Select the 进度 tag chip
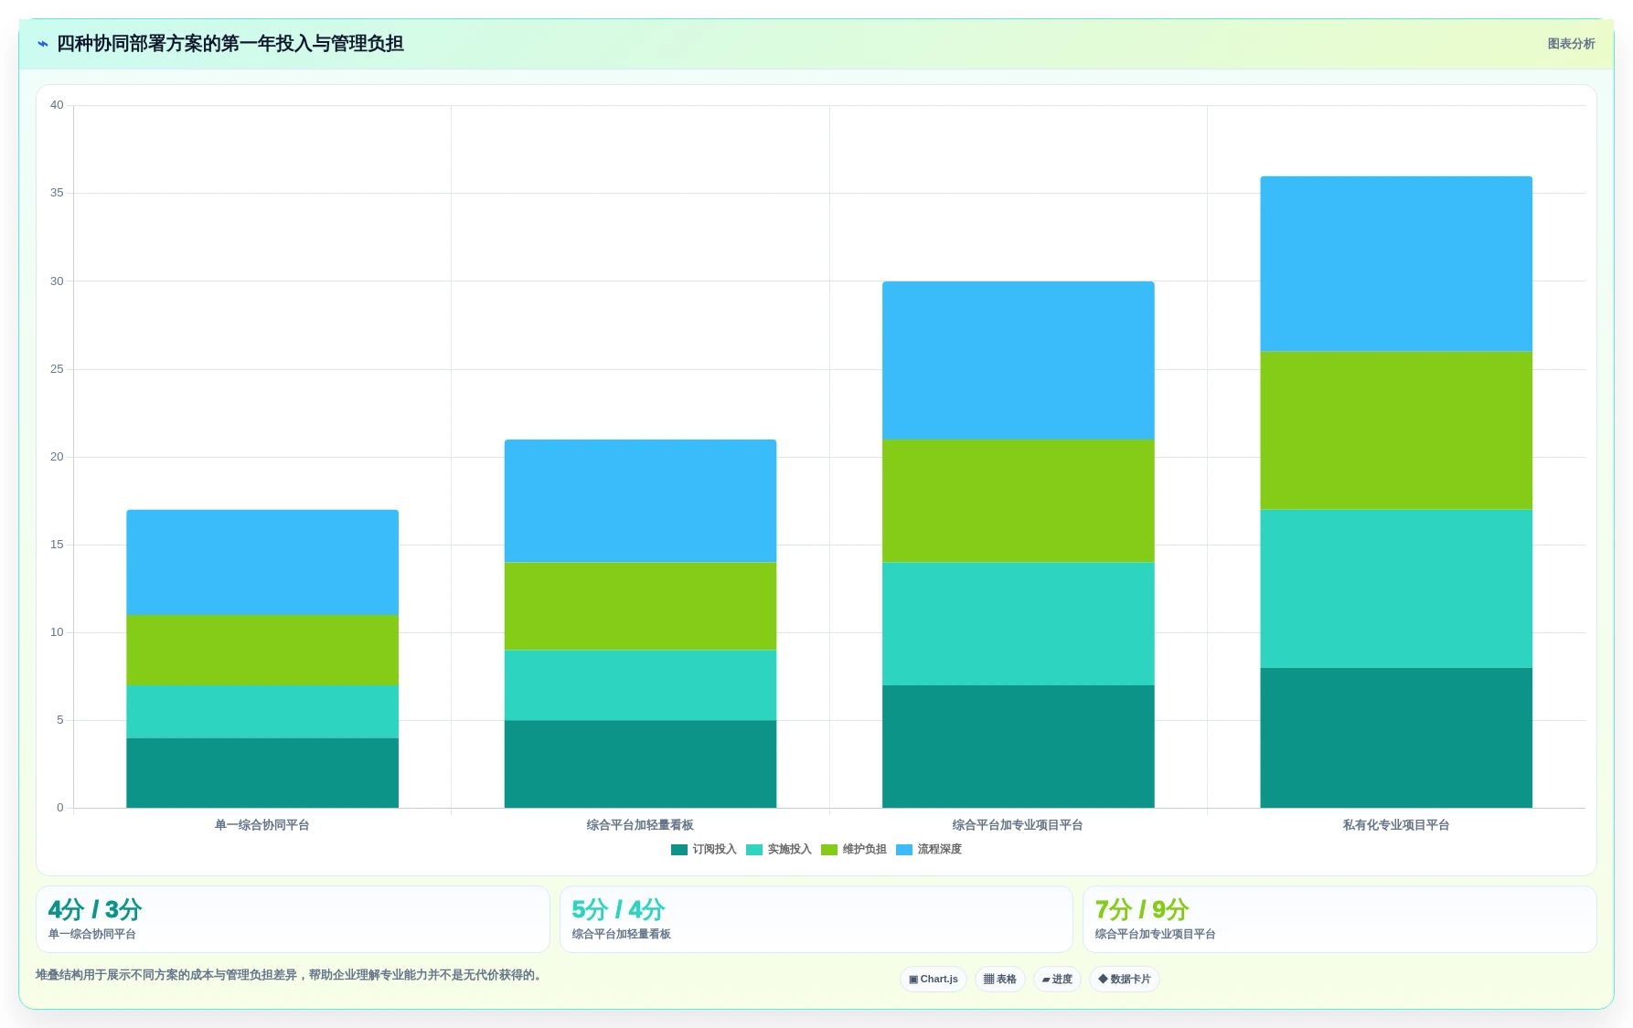The width and height of the screenshot is (1633, 1028). (x=1057, y=979)
